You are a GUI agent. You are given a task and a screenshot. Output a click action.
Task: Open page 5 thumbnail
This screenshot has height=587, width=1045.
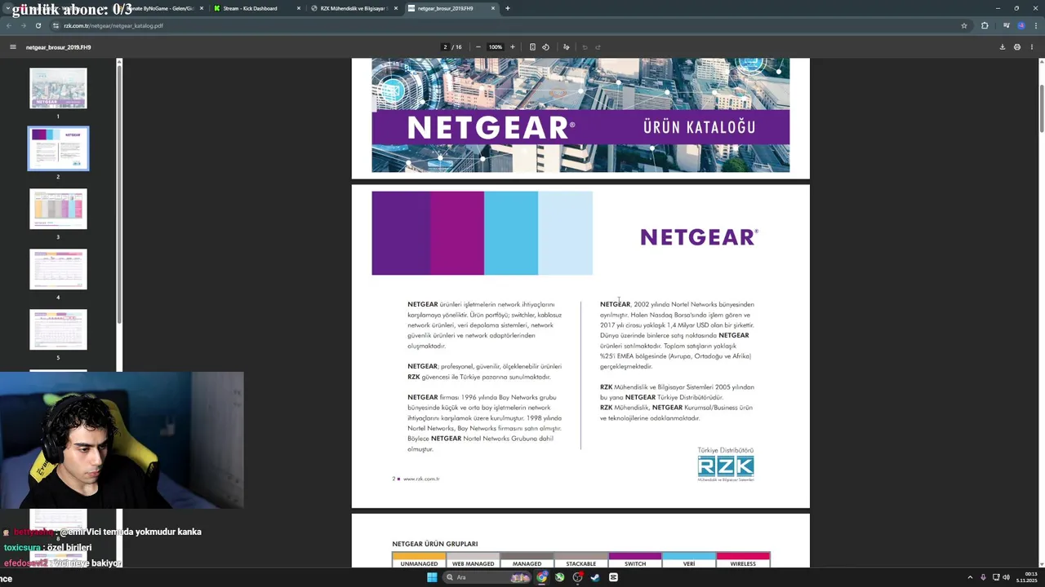(58, 329)
